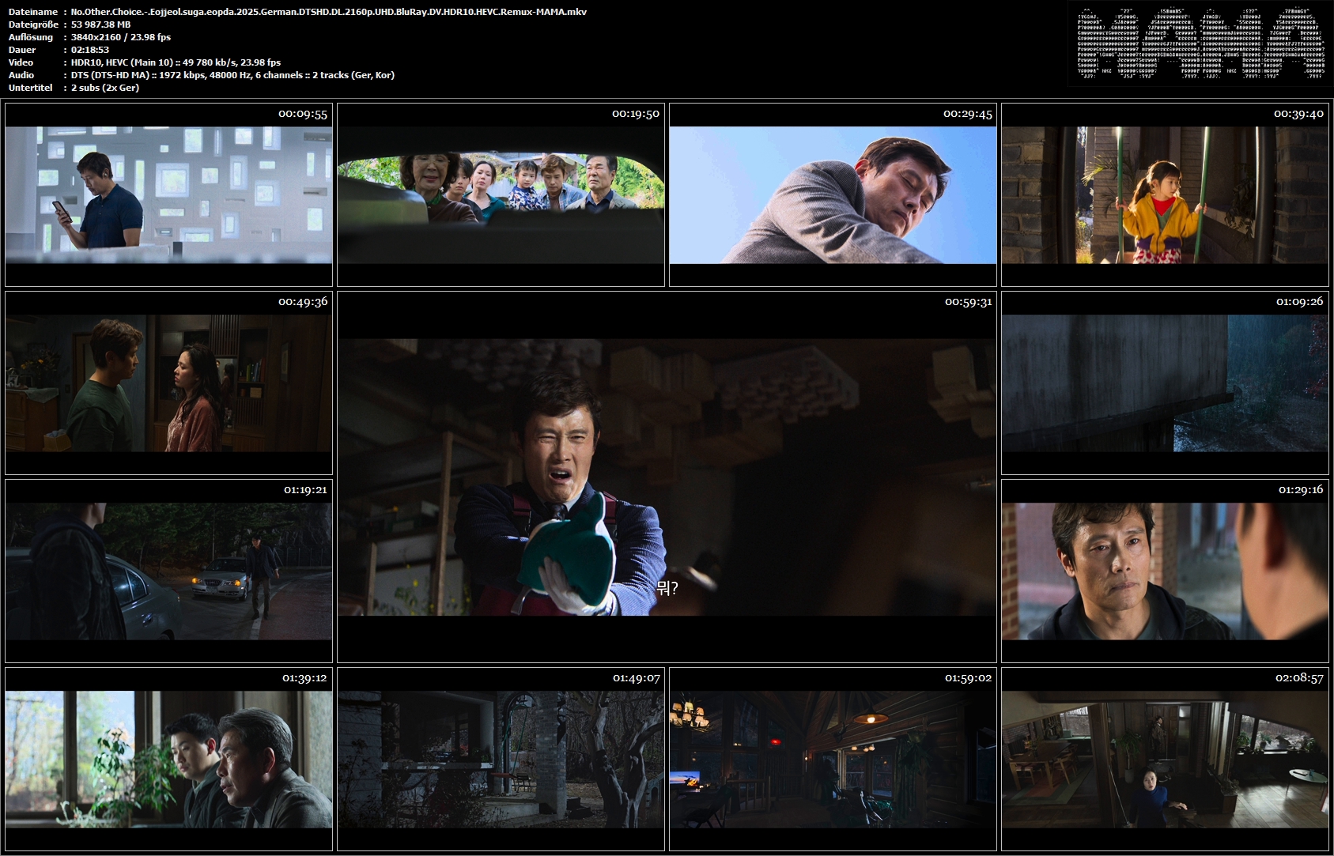
Task: Click the 01:29:16 timestamp
Action: 1301,490
